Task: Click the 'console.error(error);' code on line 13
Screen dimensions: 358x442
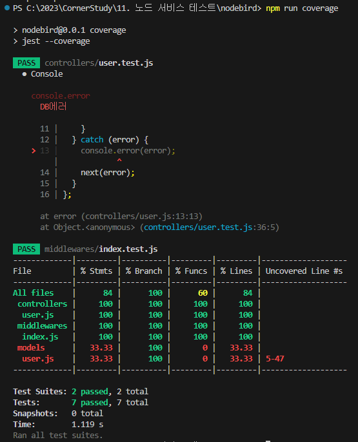Action: (x=128, y=151)
